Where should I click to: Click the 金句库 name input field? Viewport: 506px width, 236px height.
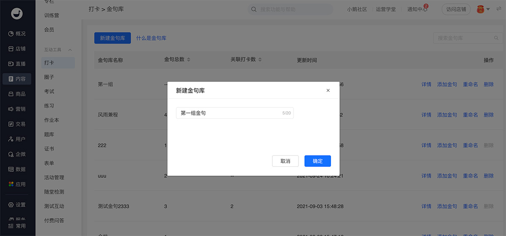[x=230, y=113]
